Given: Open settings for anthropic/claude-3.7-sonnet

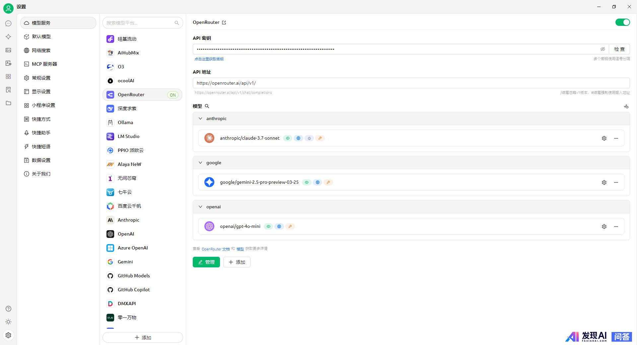Looking at the screenshot, I should (x=604, y=138).
